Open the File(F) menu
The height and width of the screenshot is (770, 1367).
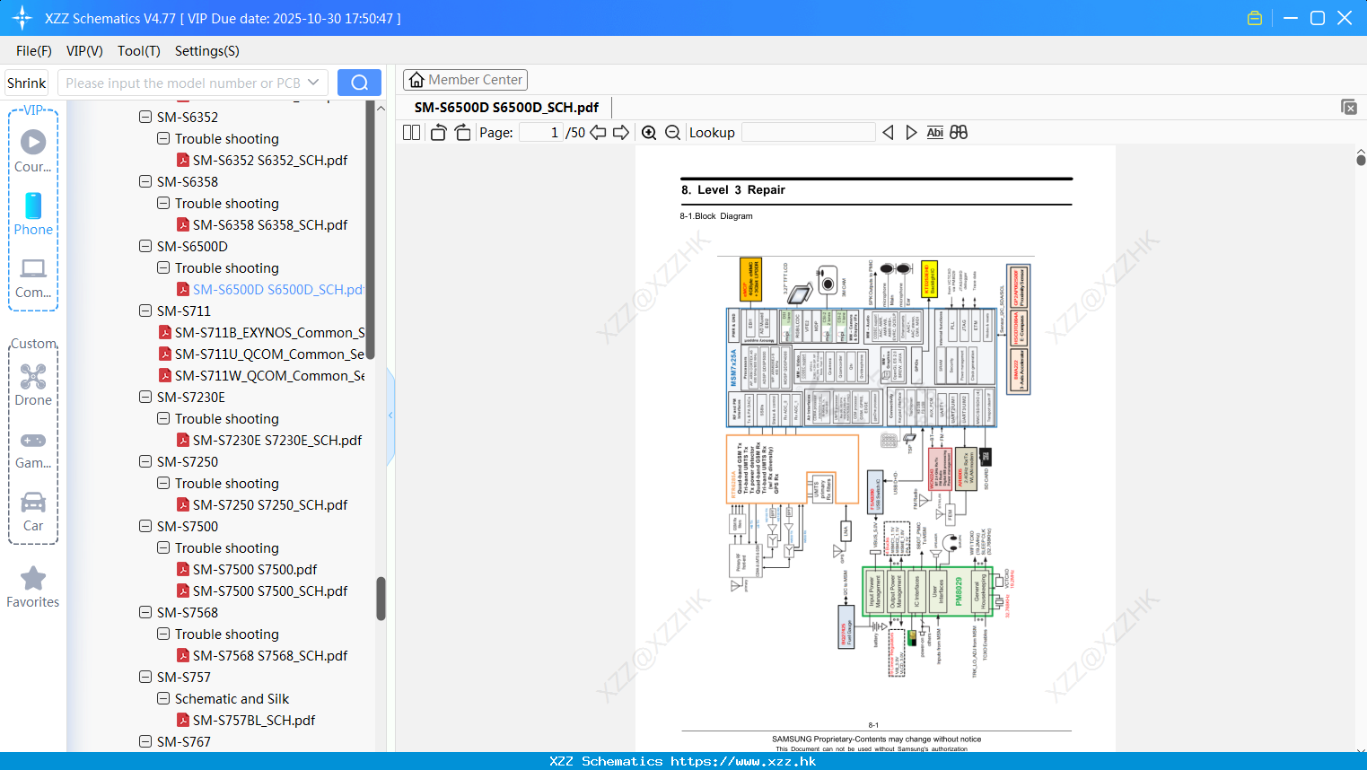point(34,51)
